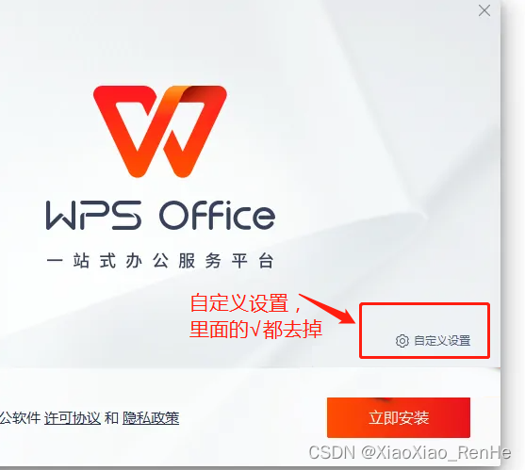Viewport: 525px width, 470px height.
Task: Click the red 里面的√都去掉 annotation line
Action: 255,329
